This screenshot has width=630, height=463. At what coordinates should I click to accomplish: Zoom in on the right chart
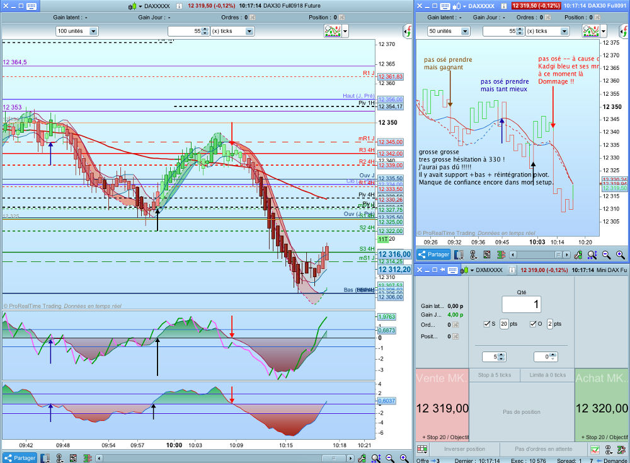pyautogui.click(x=621, y=254)
